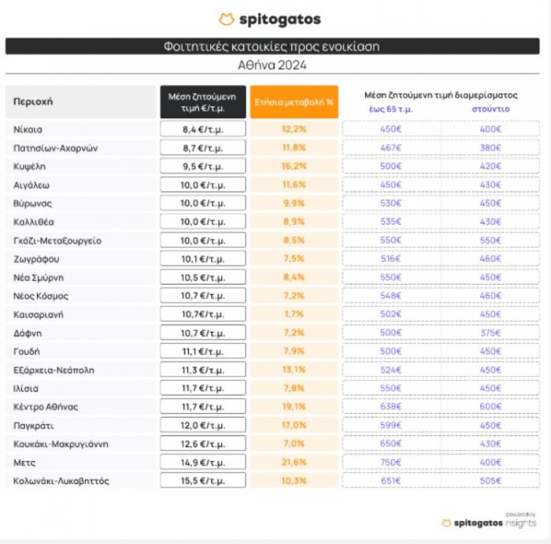Click the 1,7% change for Καισαριανή
Screen dimensions: 551x544
294,314
